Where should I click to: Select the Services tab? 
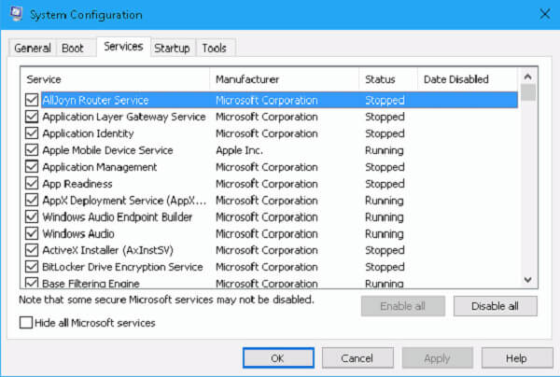coord(123,47)
